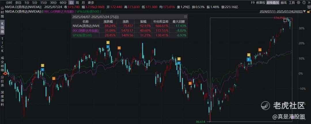Image resolution: width=311 pixels, height=124 pixels.
Task: Open the 画线 drawing tool
Action: click(x=284, y=3)
